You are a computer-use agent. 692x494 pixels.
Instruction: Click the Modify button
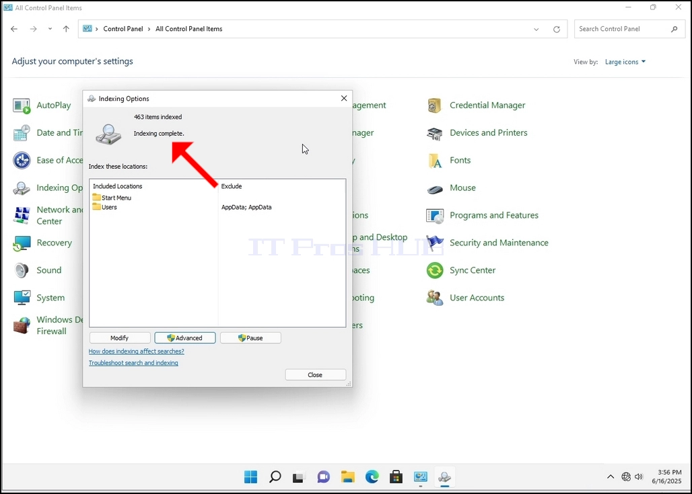coord(120,338)
